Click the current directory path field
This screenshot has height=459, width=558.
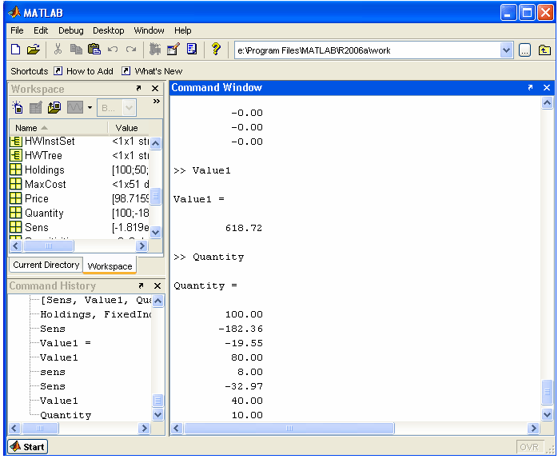pos(367,50)
